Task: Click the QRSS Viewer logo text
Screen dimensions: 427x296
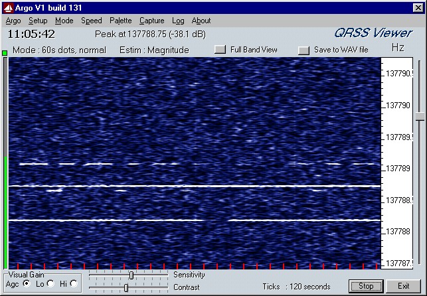Action: [x=373, y=33]
